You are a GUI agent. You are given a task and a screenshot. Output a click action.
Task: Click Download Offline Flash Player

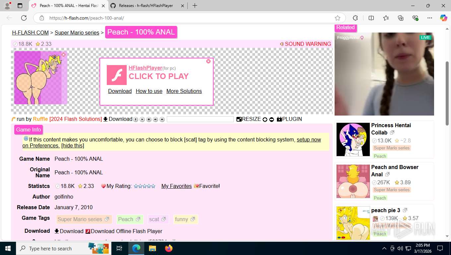coord(124,231)
